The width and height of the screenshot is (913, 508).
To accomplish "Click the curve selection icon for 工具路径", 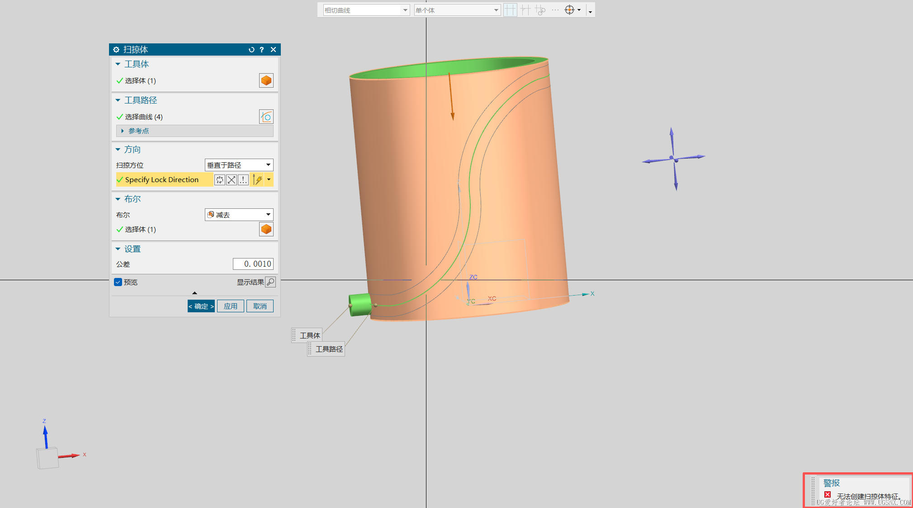I will tap(266, 117).
